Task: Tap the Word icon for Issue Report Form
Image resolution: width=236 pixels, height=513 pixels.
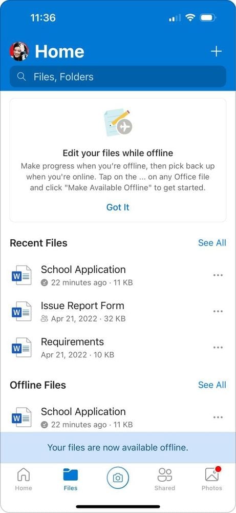Action: coord(22,312)
